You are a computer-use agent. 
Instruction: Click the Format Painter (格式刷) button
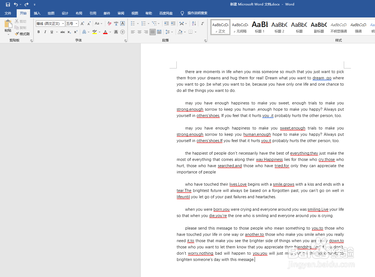[x=22, y=34]
